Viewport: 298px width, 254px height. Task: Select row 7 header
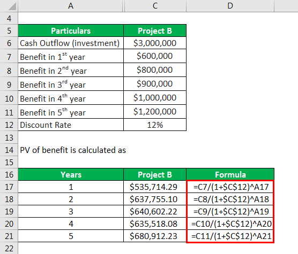point(9,56)
